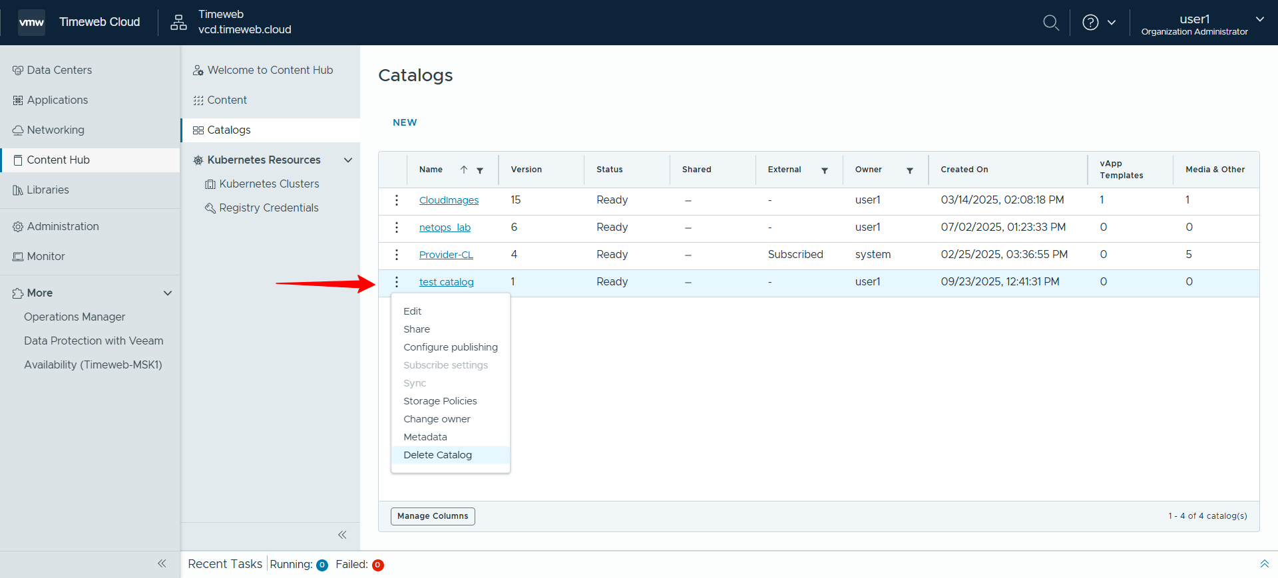The height and width of the screenshot is (578, 1278).
Task: Expand the Recent Tasks panel
Action: click(1264, 564)
